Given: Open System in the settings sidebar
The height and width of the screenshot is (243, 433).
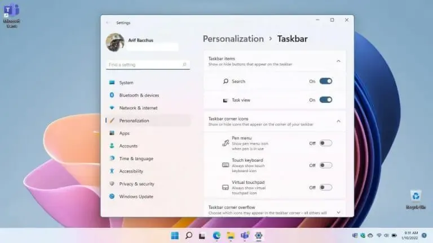Looking at the screenshot, I should click(x=148, y=83).
